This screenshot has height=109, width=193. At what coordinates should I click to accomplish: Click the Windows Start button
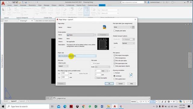coord(3,106)
